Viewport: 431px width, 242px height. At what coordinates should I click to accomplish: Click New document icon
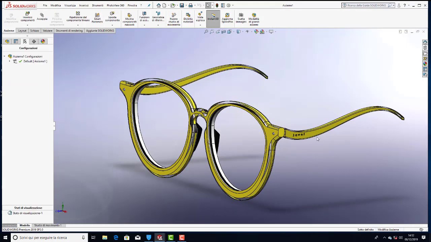click(x=164, y=5)
